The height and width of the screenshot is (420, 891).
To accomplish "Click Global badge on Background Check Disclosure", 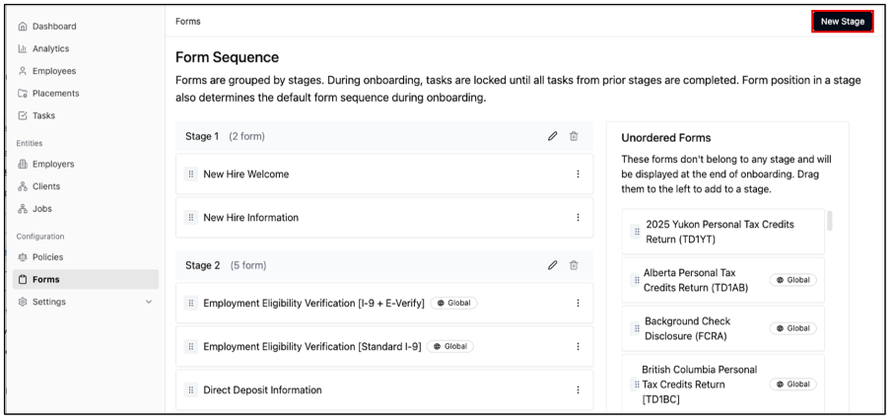I will [792, 328].
